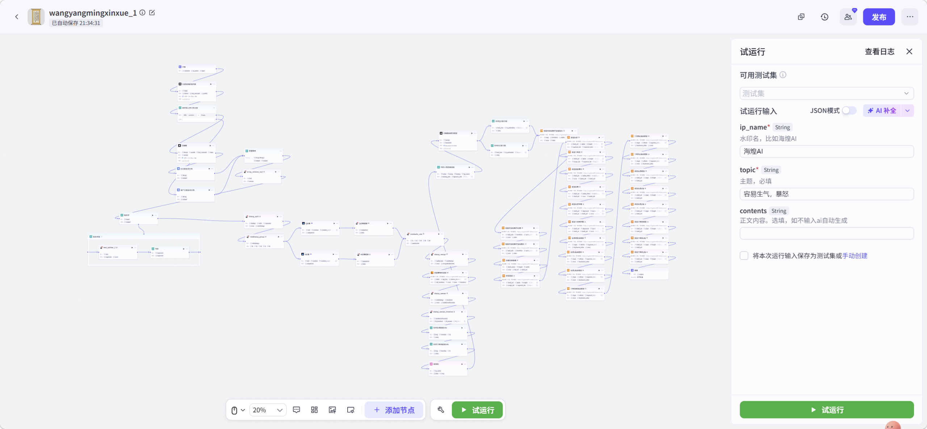
Task: Open the collaborators people icon
Action: (x=848, y=17)
